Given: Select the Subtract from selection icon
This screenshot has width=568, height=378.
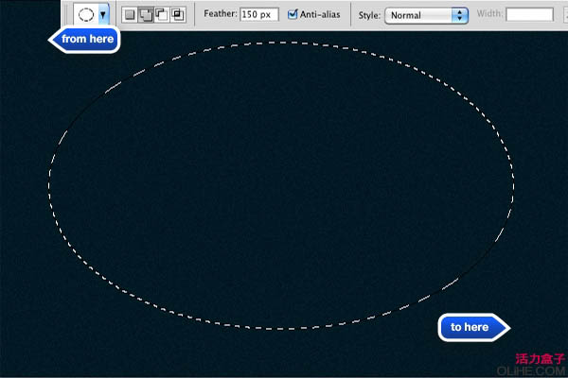Looking at the screenshot, I should [161, 15].
